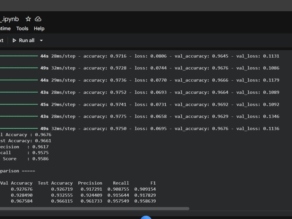This screenshot has width=292, height=219.
Task: Click accuracy value 0.9716
Action: (118, 56)
